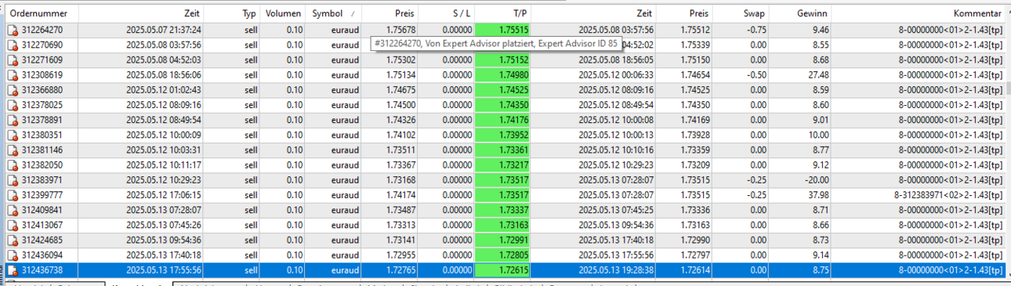Click the order icon of 312409841
The height and width of the screenshot is (286, 1011).
coord(13,210)
